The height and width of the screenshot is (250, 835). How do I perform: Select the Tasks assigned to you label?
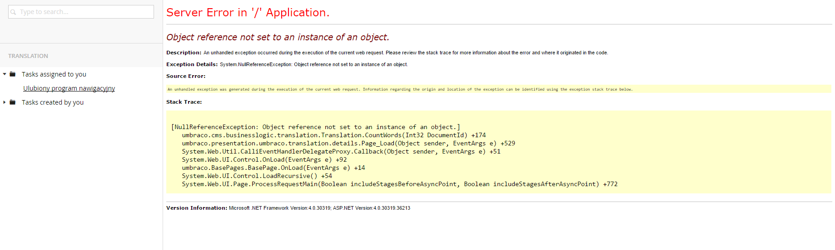tap(54, 74)
